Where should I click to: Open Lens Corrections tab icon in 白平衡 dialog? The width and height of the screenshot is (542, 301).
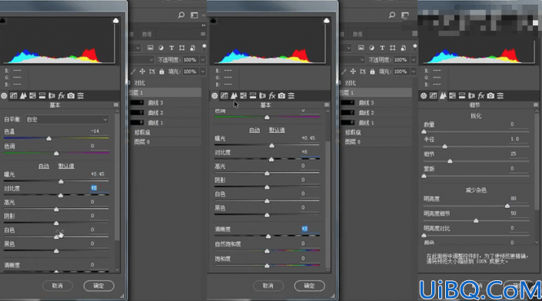click(52, 96)
